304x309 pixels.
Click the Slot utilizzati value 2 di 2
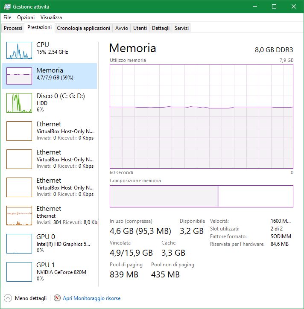pos(277,229)
